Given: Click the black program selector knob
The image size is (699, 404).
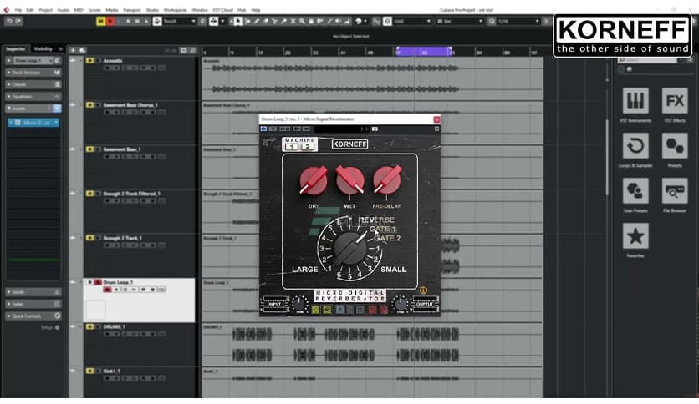Looking at the screenshot, I should (350, 250).
